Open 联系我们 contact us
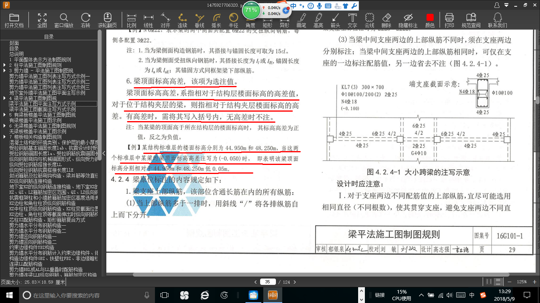This screenshot has height=303, width=540. (497, 20)
